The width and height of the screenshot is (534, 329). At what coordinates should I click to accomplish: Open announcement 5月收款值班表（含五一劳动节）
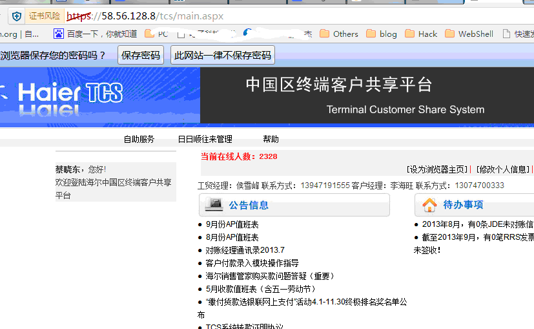(x=262, y=289)
